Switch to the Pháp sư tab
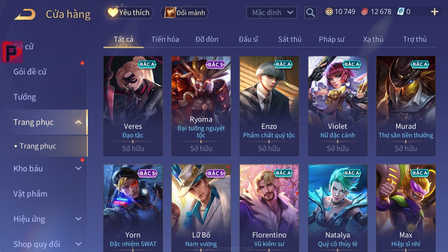Screen dimensions: 448x252 (x=331, y=39)
